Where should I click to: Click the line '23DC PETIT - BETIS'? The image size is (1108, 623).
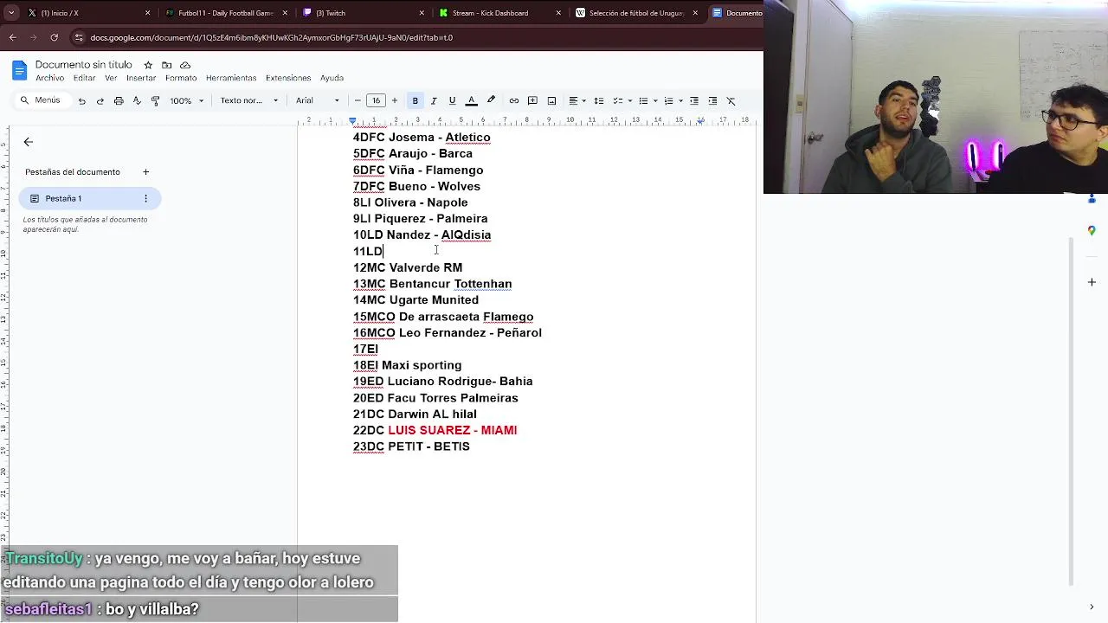(x=411, y=446)
